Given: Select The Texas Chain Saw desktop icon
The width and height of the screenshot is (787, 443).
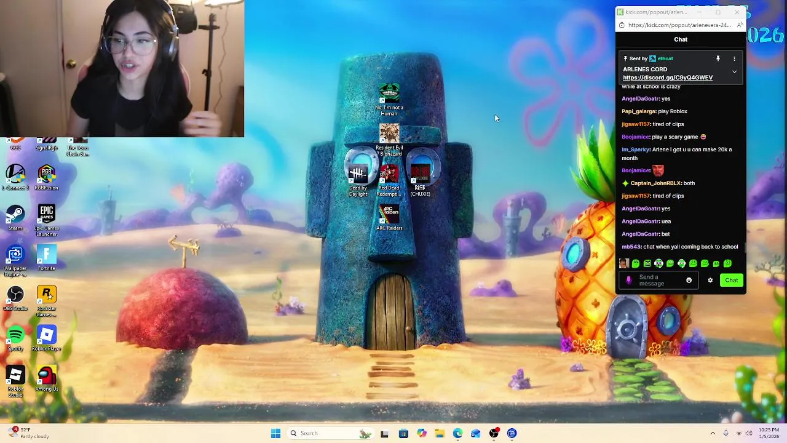Looking at the screenshot, I should pos(78,148).
